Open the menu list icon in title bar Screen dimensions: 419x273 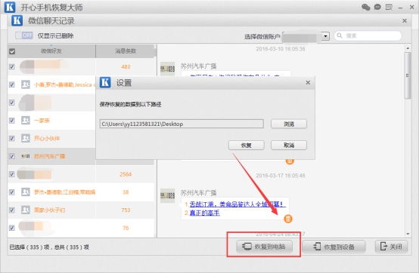coord(389,8)
